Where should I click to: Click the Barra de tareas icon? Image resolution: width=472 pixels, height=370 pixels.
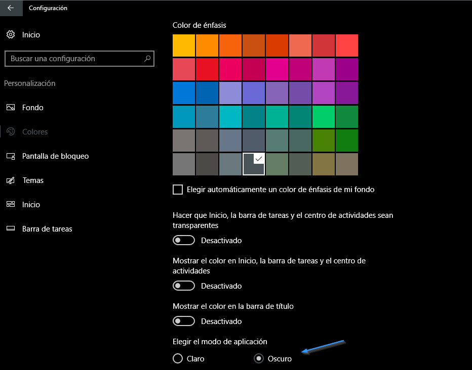(x=11, y=228)
